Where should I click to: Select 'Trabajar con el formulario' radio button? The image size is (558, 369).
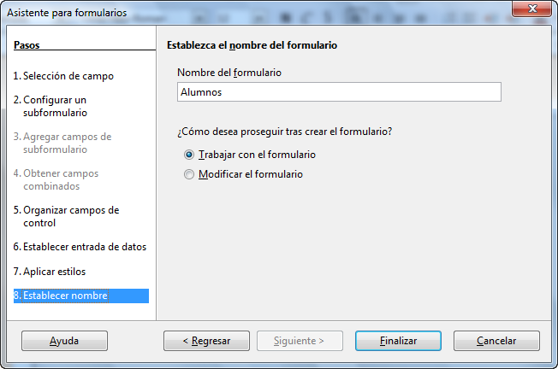[x=189, y=155]
